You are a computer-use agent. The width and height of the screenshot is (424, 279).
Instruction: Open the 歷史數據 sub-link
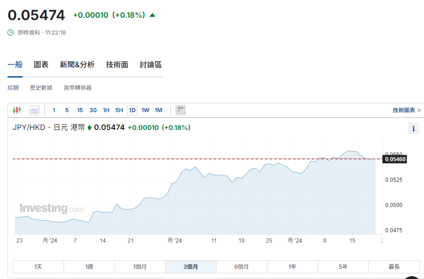point(41,88)
